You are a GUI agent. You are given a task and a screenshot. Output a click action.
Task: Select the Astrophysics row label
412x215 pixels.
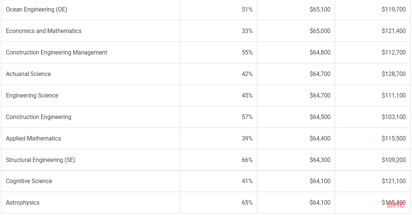pyautogui.click(x=23, y=203)
